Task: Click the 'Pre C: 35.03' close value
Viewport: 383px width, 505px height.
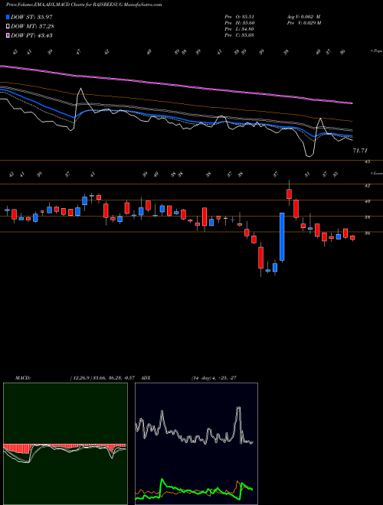Action: point(239,35)
